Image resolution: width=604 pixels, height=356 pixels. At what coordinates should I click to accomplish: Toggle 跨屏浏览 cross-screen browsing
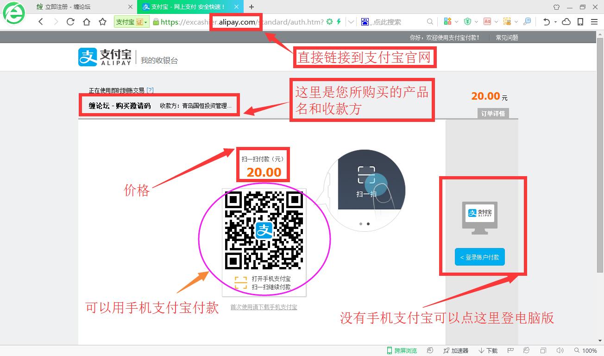coord(402,350)
